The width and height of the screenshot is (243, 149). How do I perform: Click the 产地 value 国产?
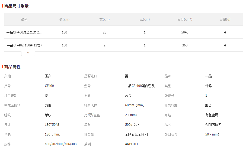tap(48, 76)
